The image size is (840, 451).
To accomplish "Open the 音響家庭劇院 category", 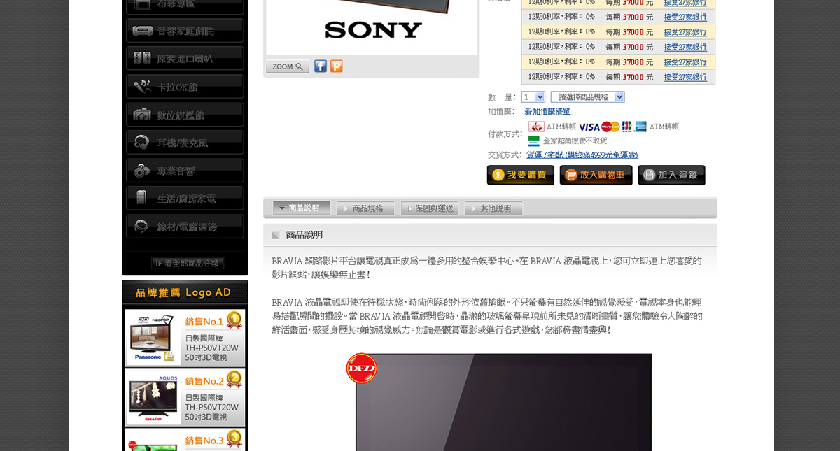I will (x=185, y=31).
